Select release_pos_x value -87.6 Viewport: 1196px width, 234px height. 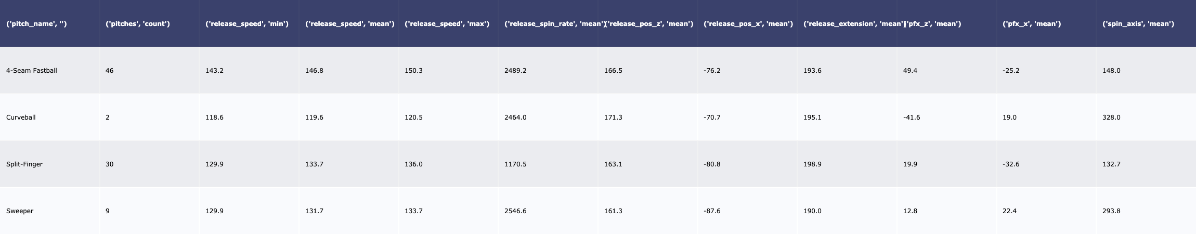pos(712,211)
